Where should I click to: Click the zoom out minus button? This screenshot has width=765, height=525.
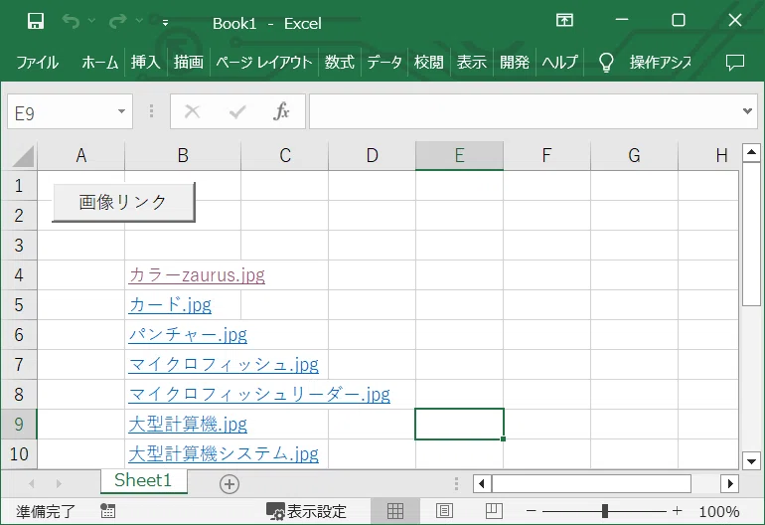point(532,511)
